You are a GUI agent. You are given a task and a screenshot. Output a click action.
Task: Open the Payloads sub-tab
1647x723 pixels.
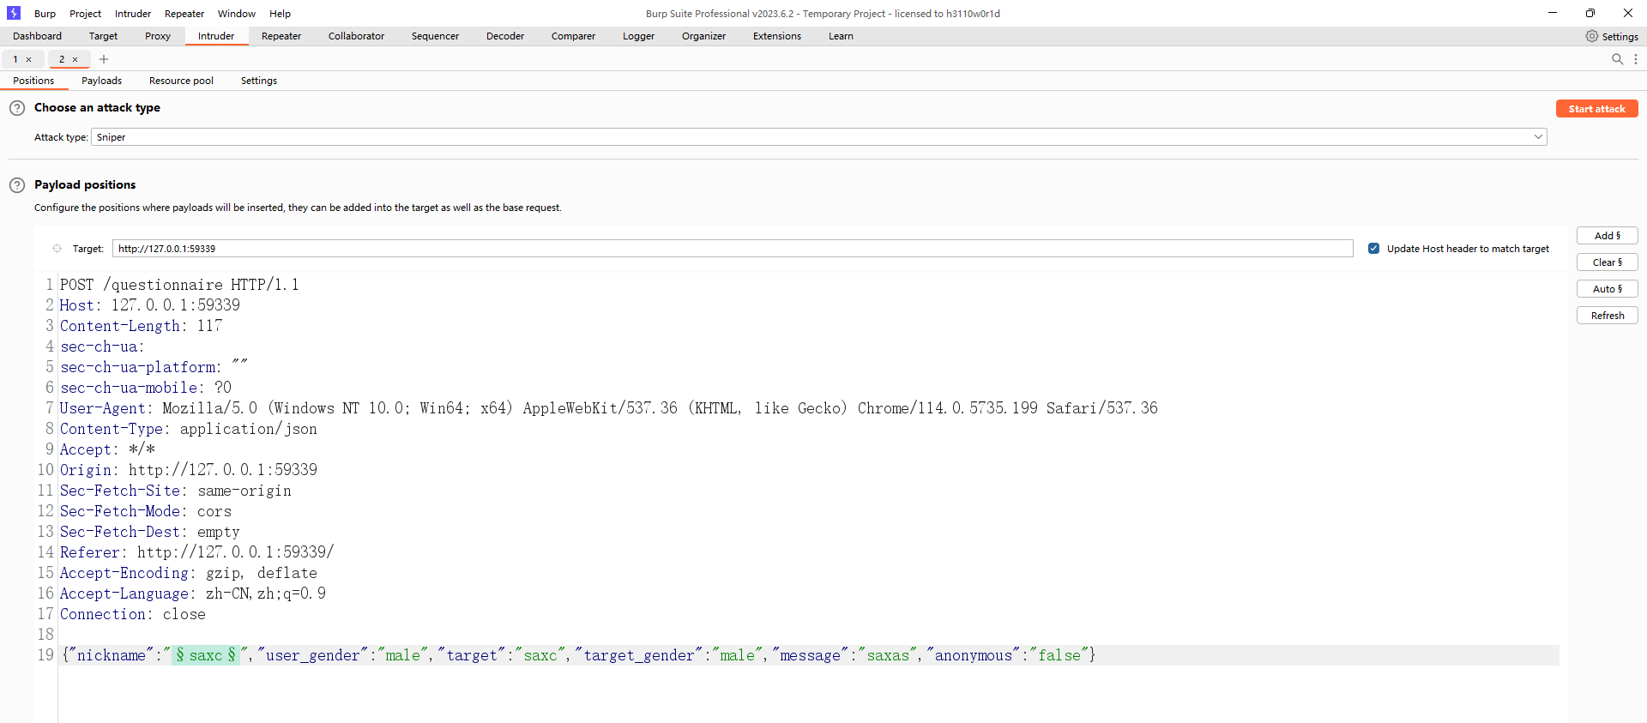(x=101, y=81)
